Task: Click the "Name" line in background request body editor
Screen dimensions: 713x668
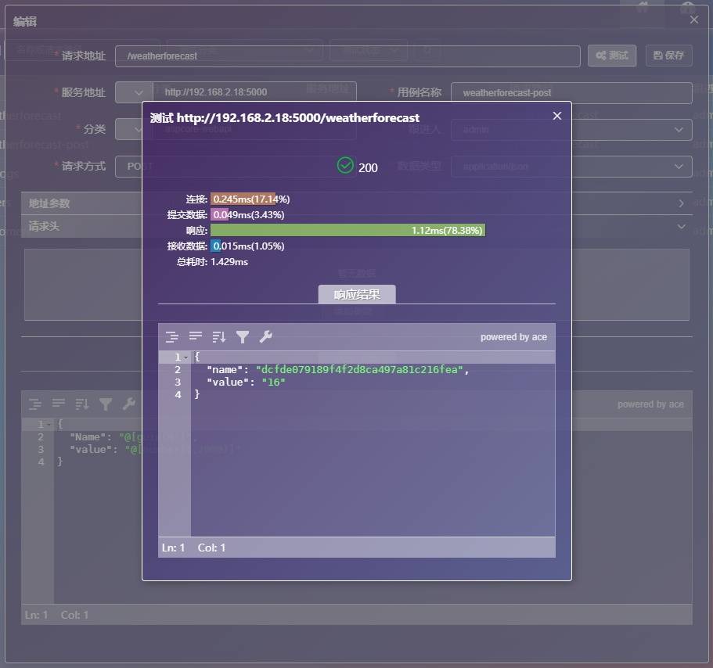Action: pos(133,437)
